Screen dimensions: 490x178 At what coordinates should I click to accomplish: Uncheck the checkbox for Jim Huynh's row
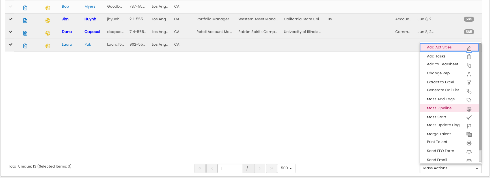pos(11,19)
